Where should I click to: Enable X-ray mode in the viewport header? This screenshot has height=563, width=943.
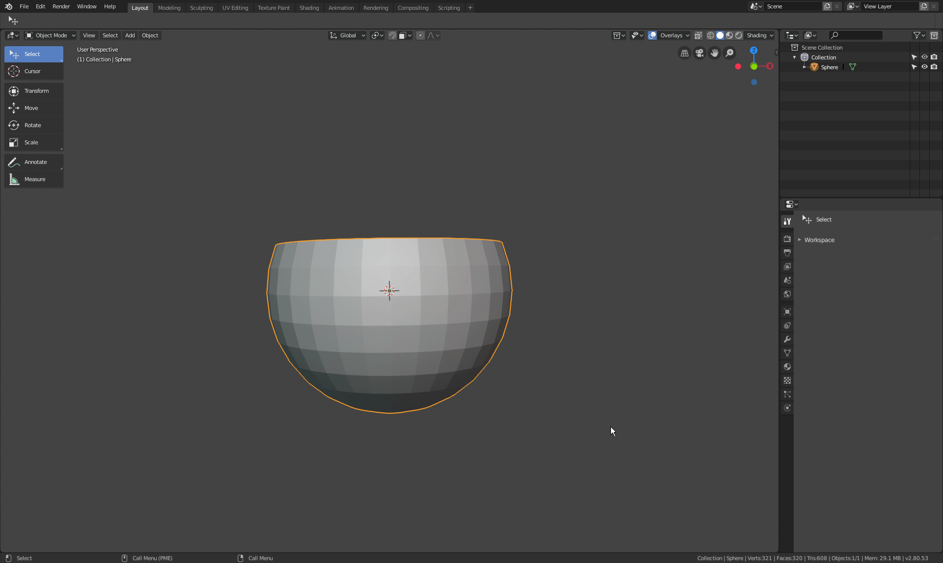coord(698,35)
